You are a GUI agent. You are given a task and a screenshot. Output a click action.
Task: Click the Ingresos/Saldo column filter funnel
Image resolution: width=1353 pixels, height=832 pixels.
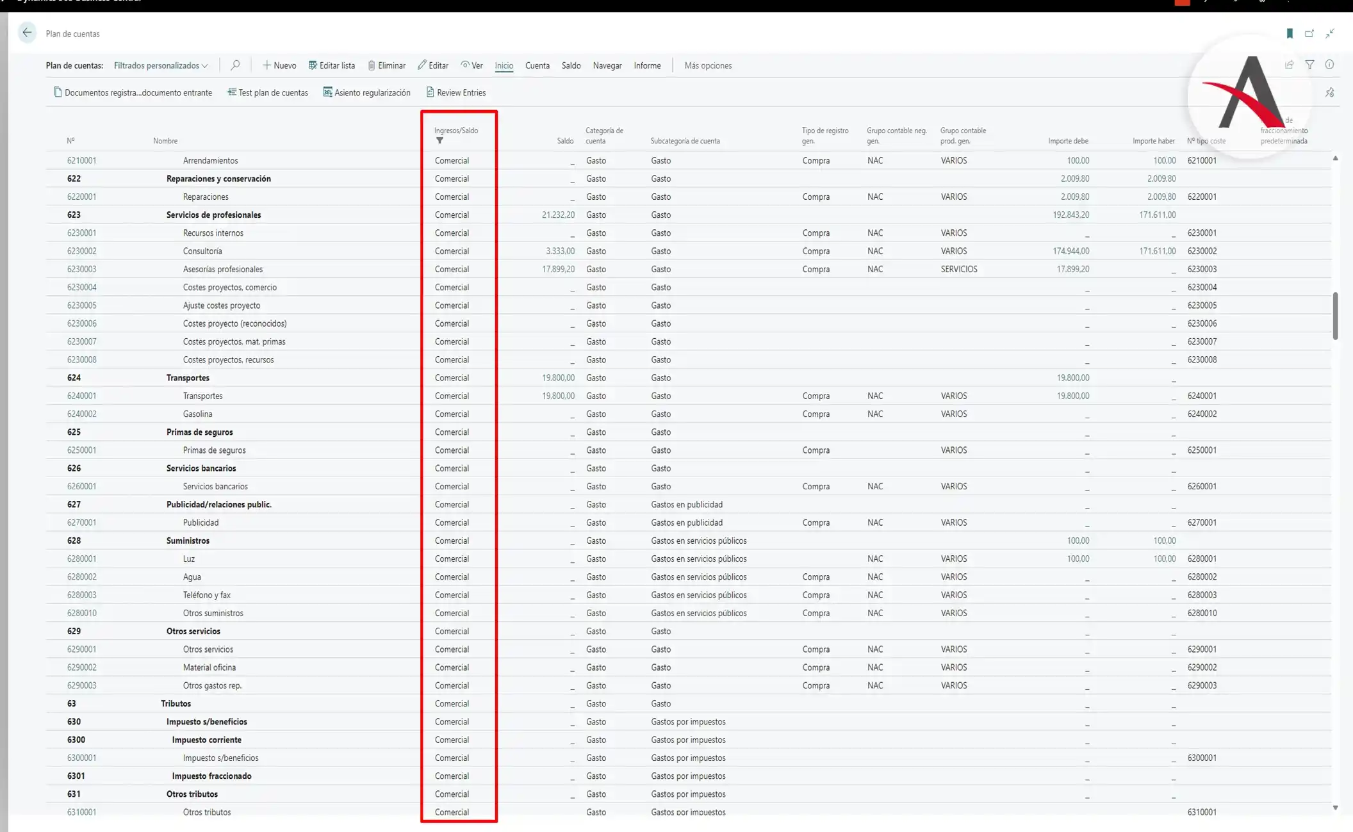439,141
